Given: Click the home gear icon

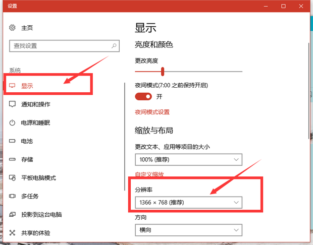Looking at the screenshot, I should coord(12,28).
